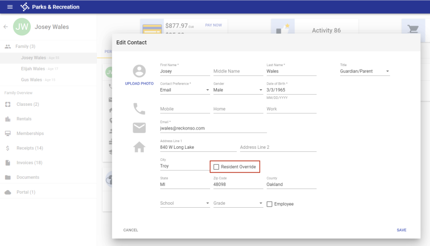Expand the Contact Preference dropdown
Viewport: 430px width, 246px height.
[184, 90]
